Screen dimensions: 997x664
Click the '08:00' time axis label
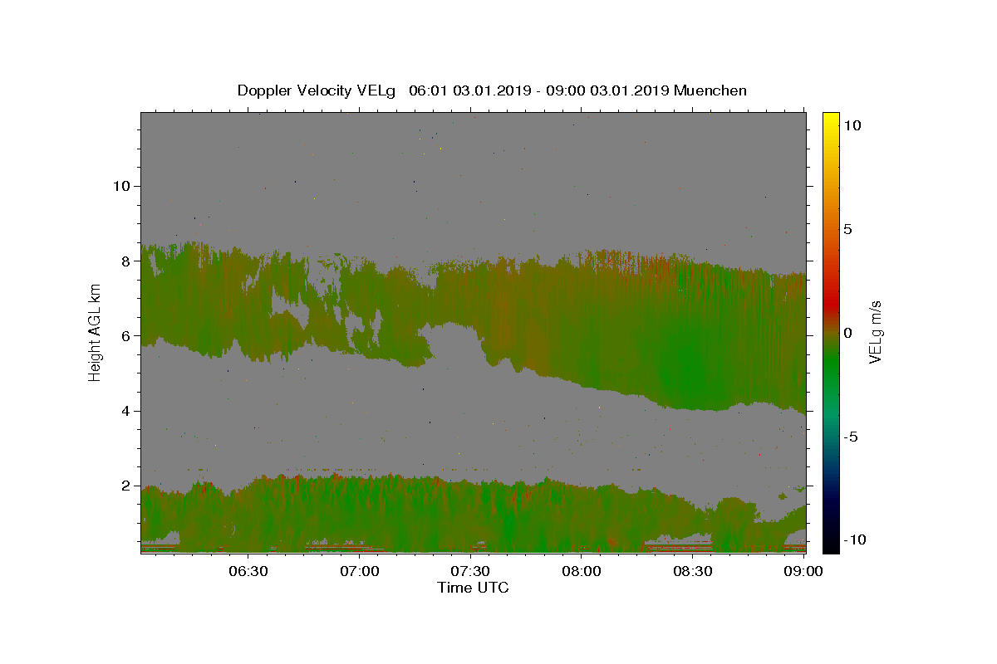coord(582,571)
